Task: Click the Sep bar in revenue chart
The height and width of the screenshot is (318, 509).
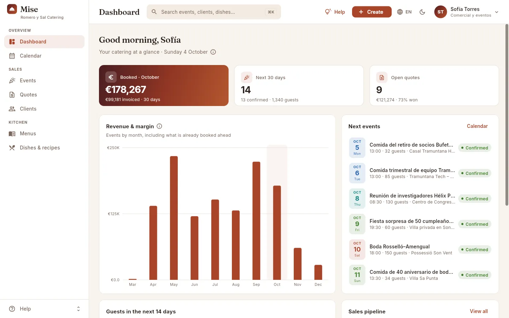Action: 256,221
